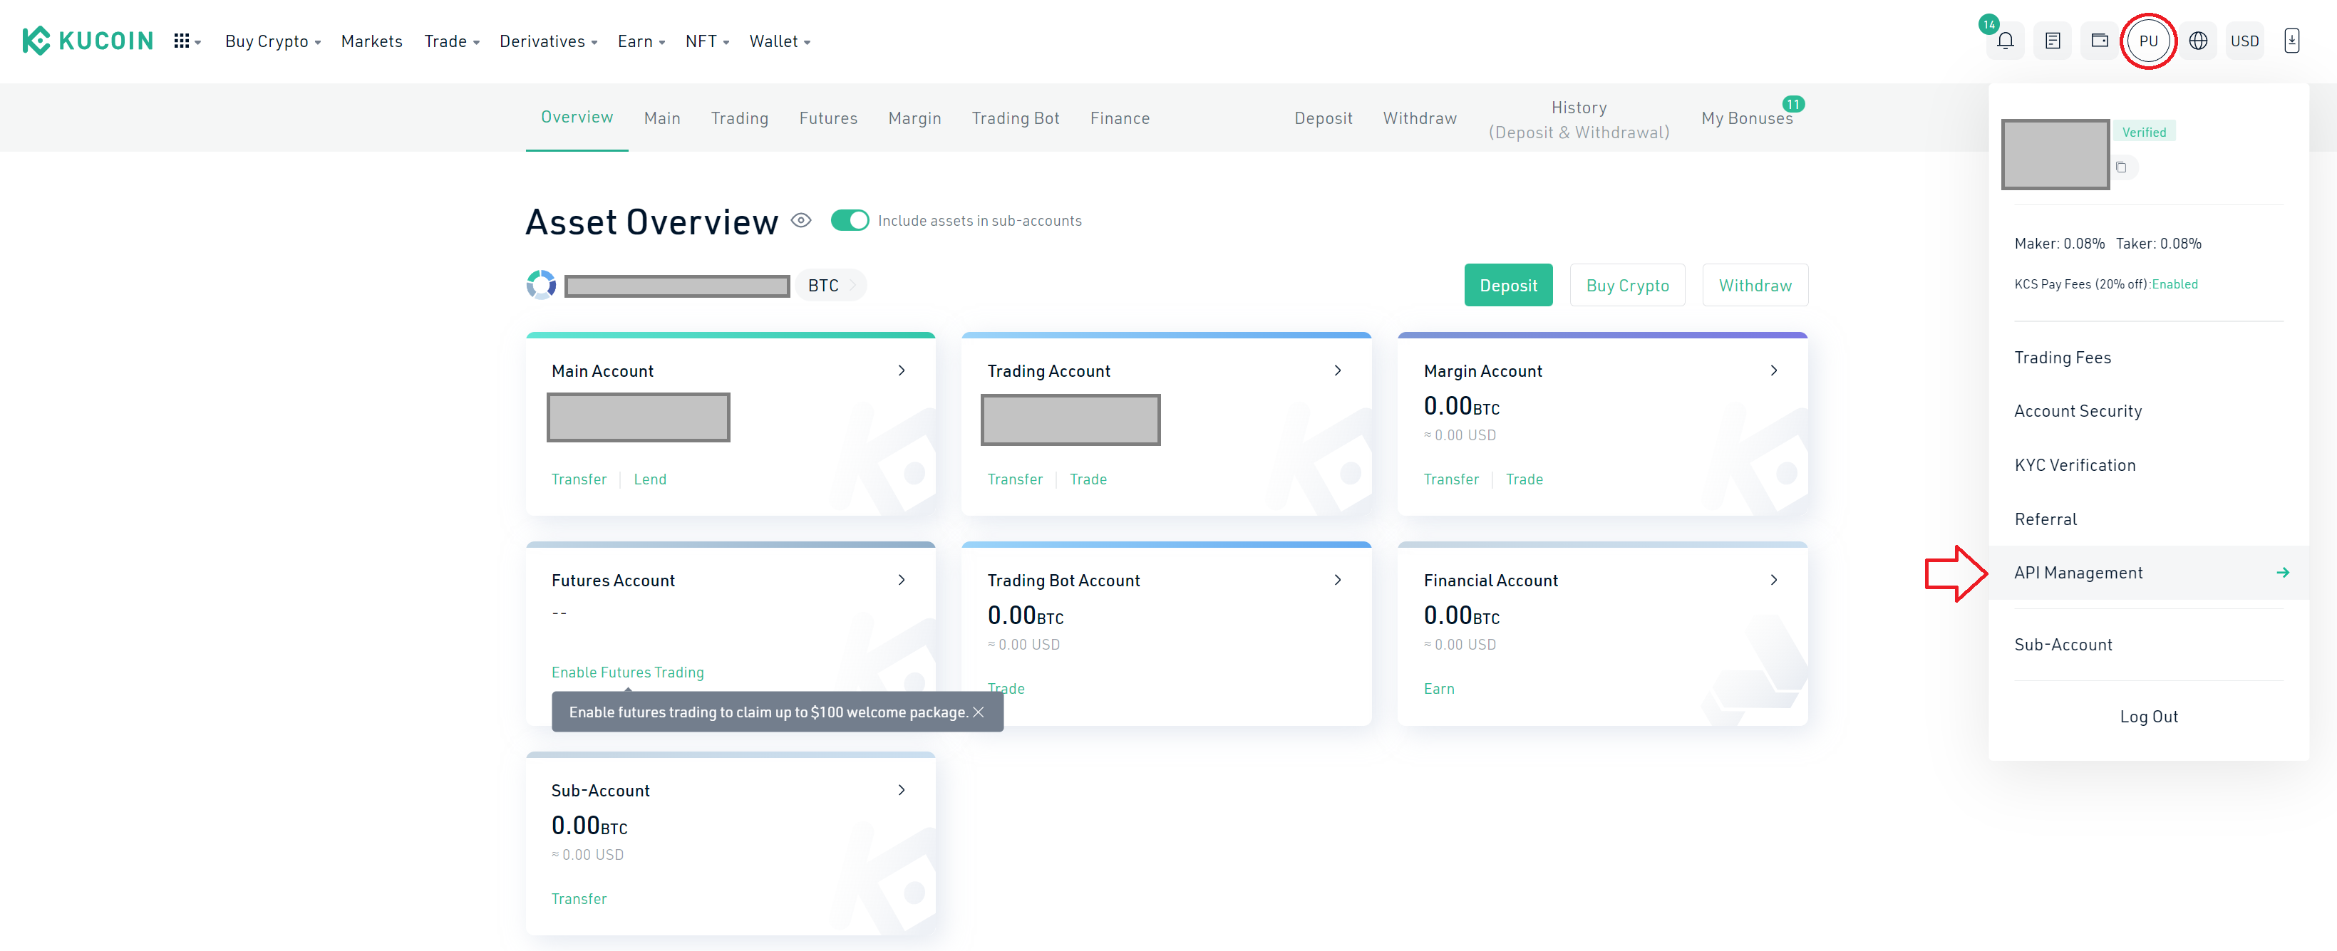Open Financial Account details chevron
The width and height of the screenshot is (2337, 951).
(1774, 579)
